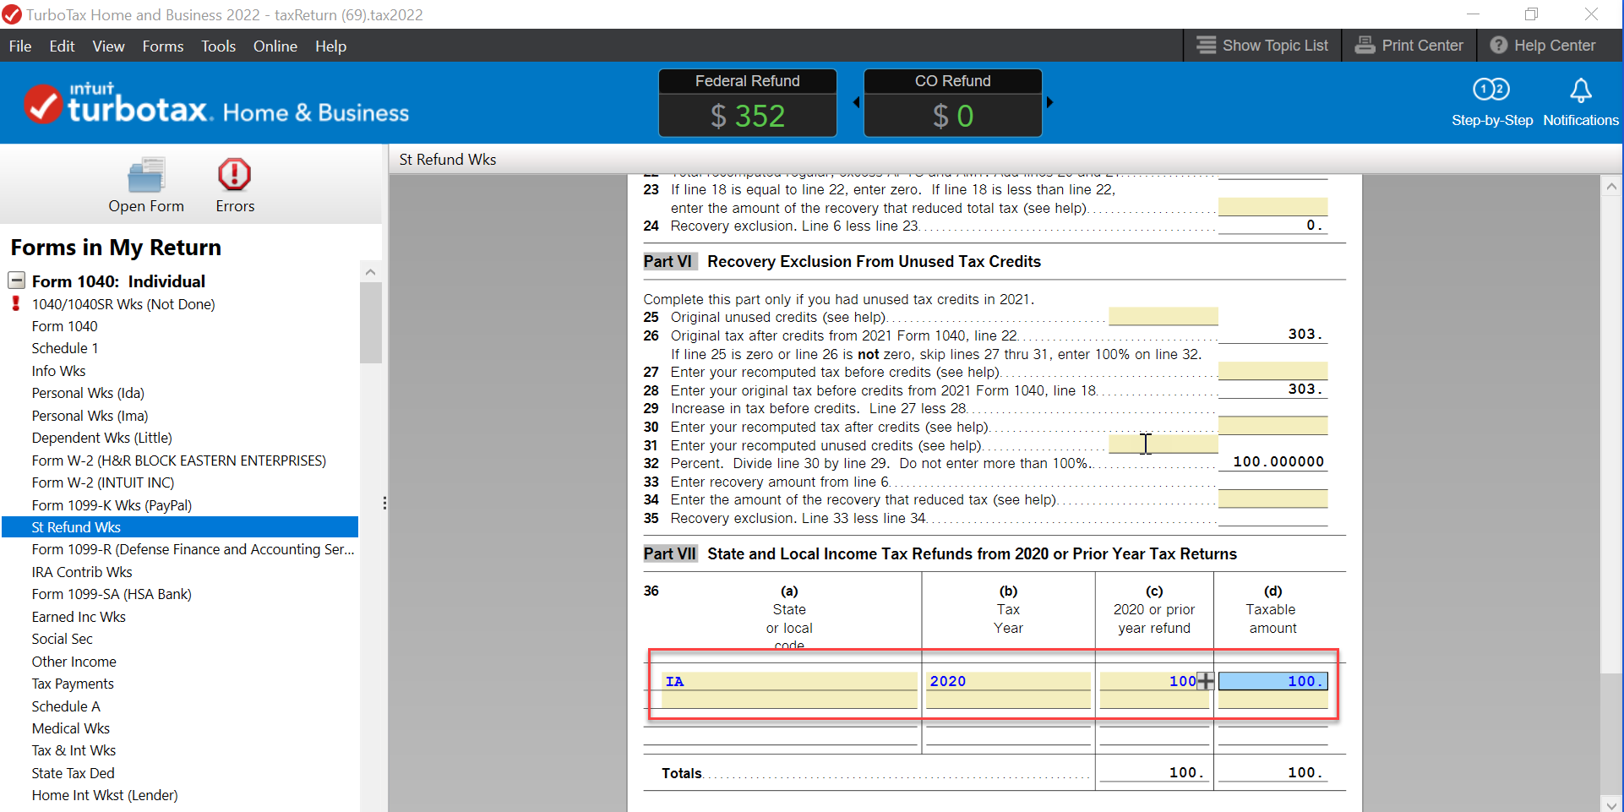Viewport: 1624px width, 812px height.
Task: Collapse the Form 1040: Individual tree
Action: pos(16,281)
